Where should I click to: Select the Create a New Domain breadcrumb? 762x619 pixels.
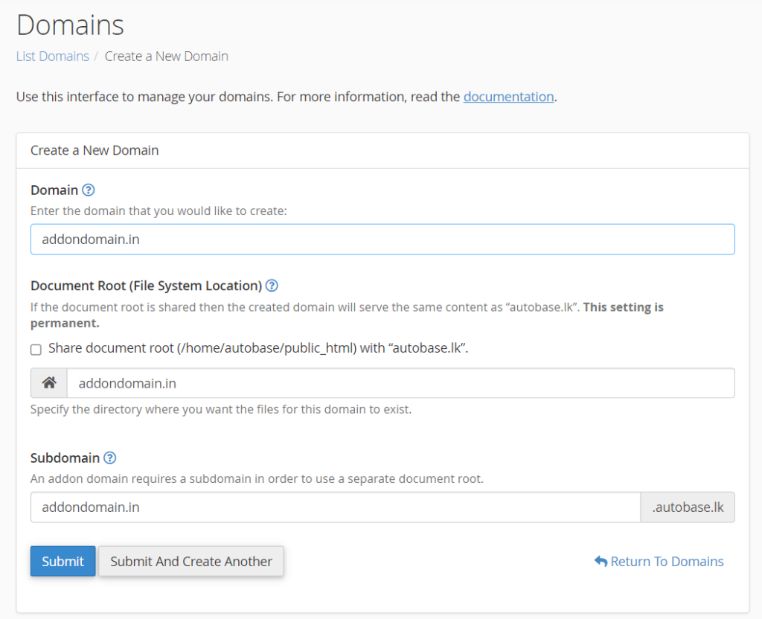(166, 56)
